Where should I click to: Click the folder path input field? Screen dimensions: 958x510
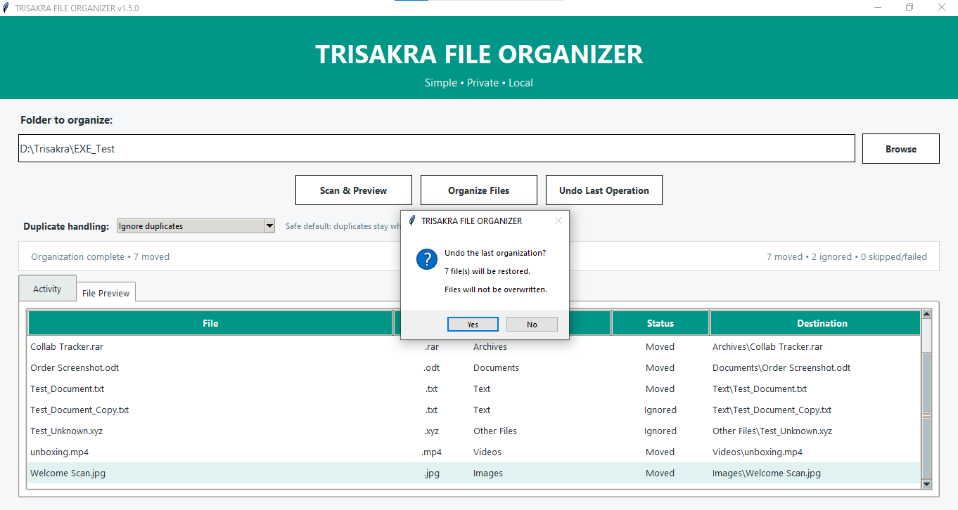click(436, 149)
